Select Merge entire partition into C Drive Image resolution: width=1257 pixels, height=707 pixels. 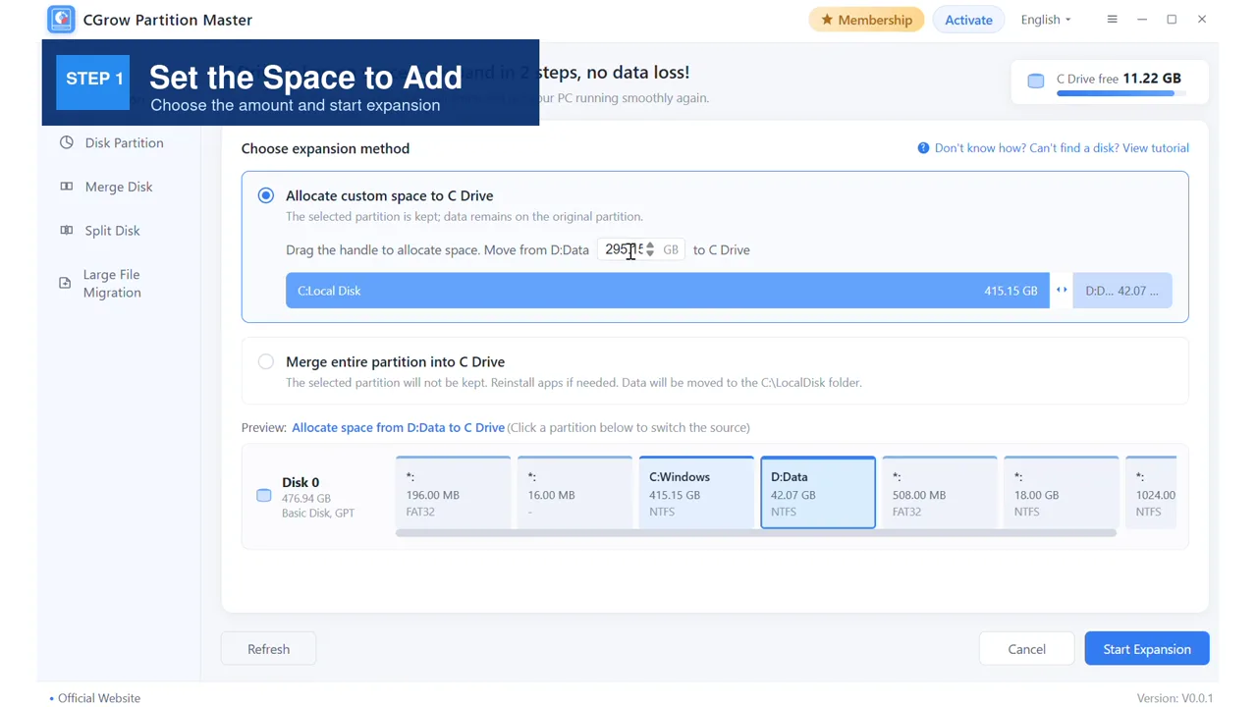tap(266, 361)
